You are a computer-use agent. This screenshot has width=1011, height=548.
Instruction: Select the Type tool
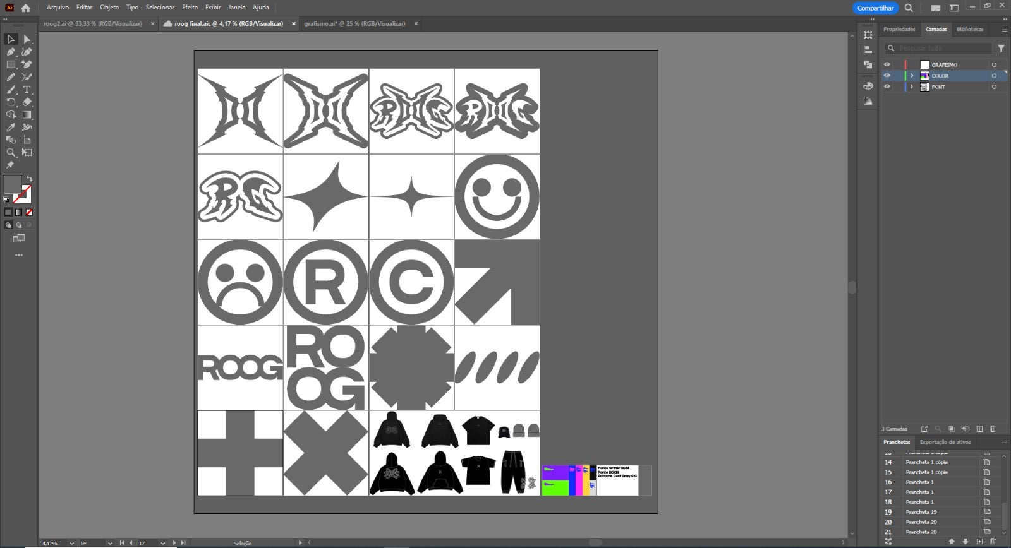pyautogui.click(x=27, y=90)
